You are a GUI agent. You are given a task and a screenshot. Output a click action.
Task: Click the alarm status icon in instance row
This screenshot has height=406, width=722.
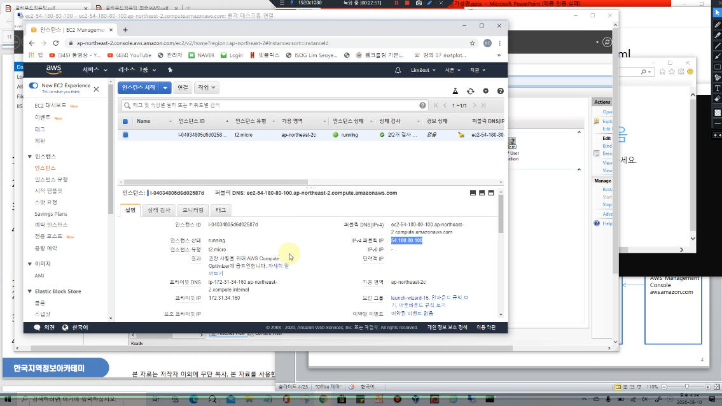point(461,135)
